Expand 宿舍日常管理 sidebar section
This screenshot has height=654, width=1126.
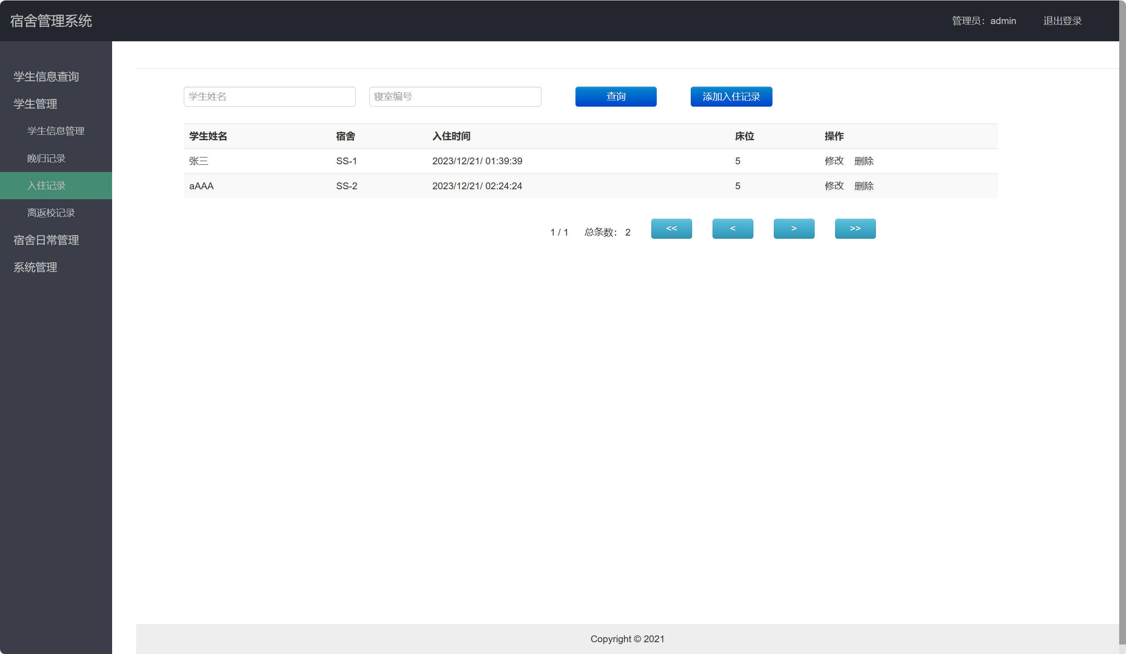tap(46, 240)
